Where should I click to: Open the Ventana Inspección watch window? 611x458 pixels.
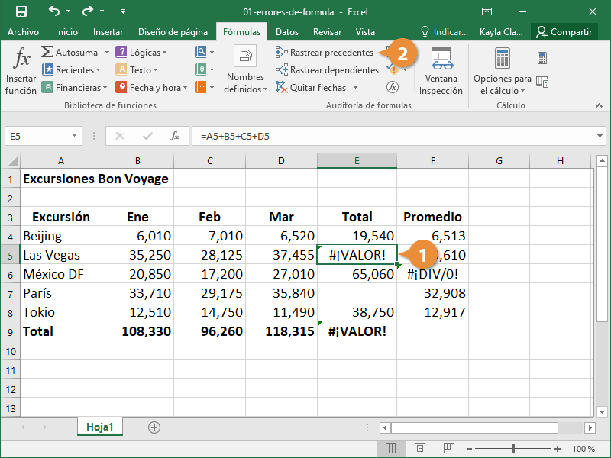pyautogui.click(x=441, y=71)
